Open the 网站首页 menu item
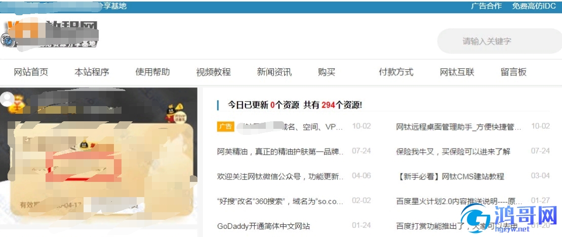The width and height of the screenshot is (562, 237). 31,72
